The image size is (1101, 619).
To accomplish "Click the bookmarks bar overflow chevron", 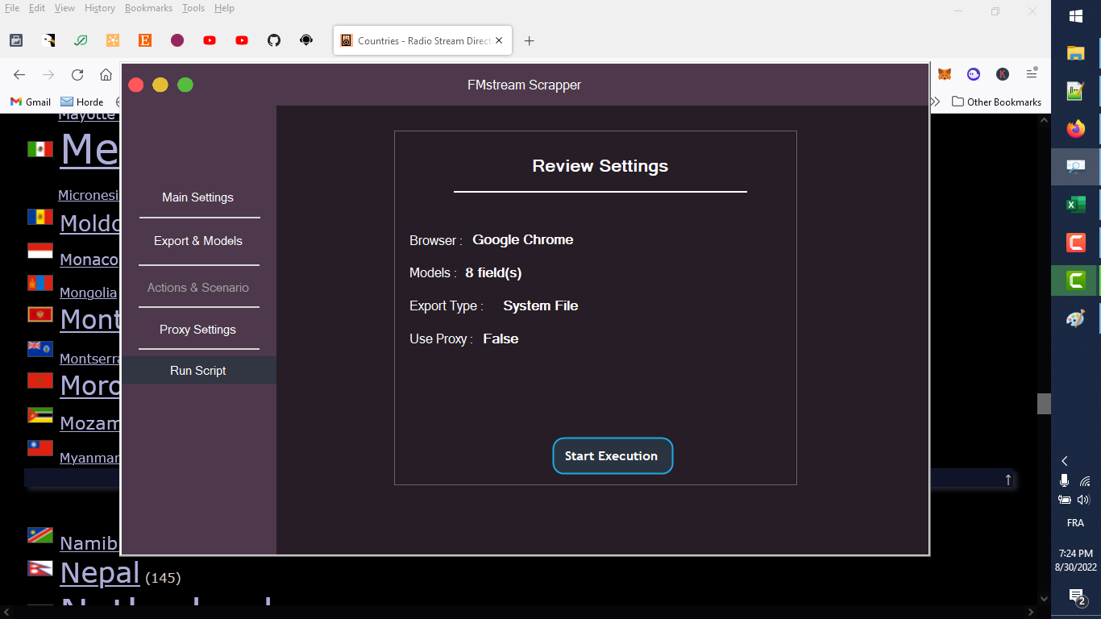I will 934,102.
